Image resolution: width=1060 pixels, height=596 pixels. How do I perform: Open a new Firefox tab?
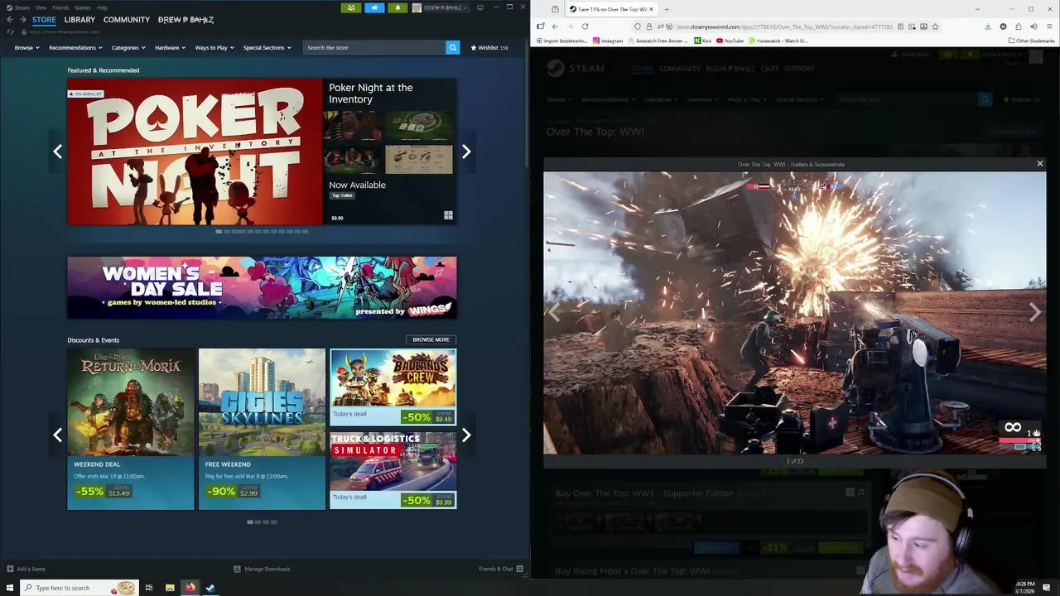tap(667, 9)
